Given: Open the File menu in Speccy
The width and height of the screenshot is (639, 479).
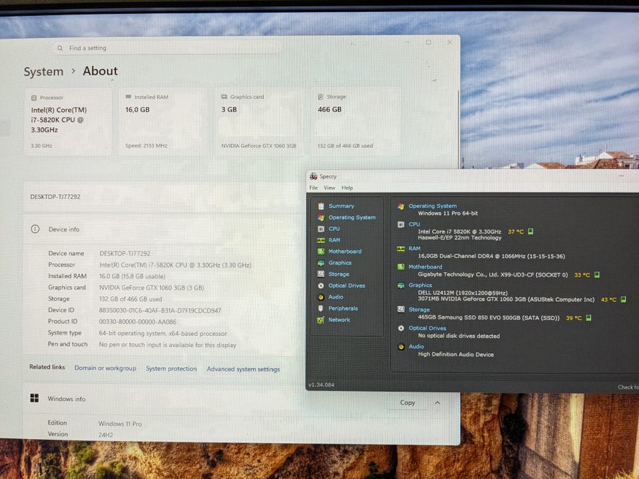Looking at the screenshot, I should [x=314, y=188].
